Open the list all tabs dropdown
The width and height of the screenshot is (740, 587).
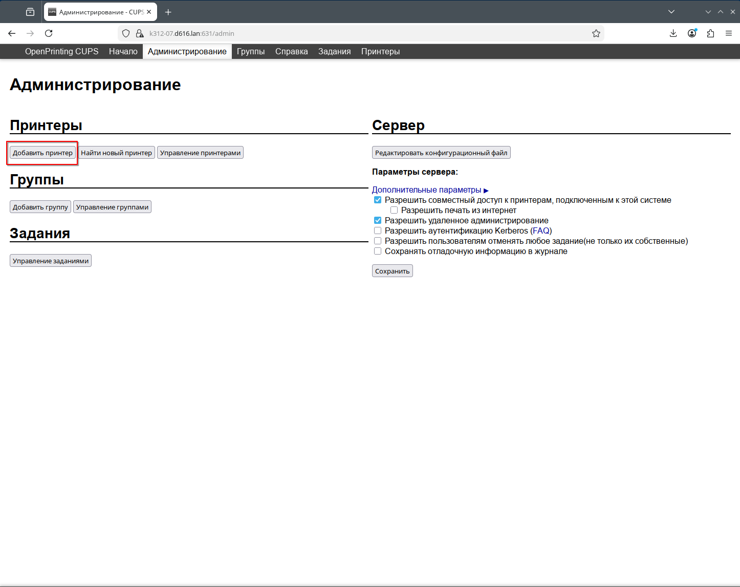coord(671,12)
